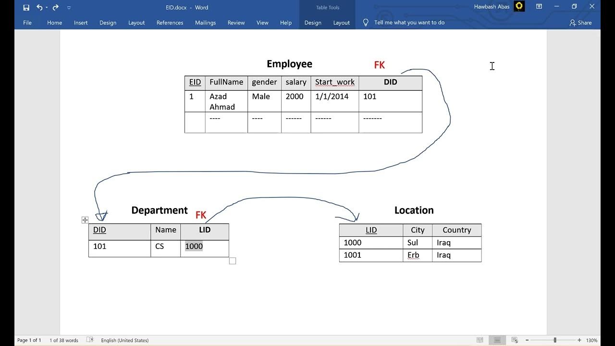The height and width of the screenshot is (346, 615).
Task: Open Customize Quick Access Toolbar dropdown
Action: [69, 8]
